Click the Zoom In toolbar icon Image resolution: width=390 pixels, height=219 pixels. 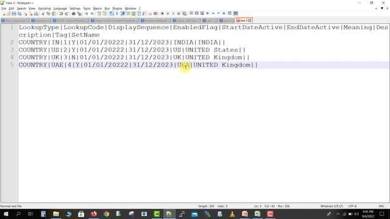pos(87,13)
